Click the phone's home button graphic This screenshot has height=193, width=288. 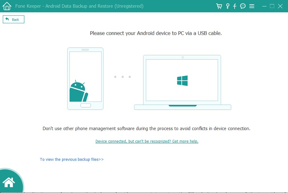85,105
